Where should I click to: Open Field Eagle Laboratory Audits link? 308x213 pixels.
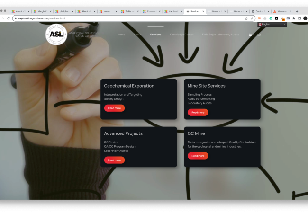click(x=221, y=35)
